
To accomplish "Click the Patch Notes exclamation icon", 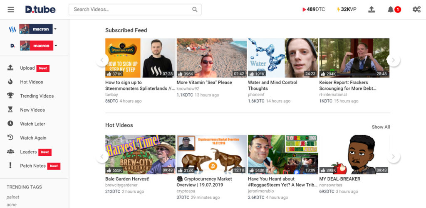I will 10,165.
